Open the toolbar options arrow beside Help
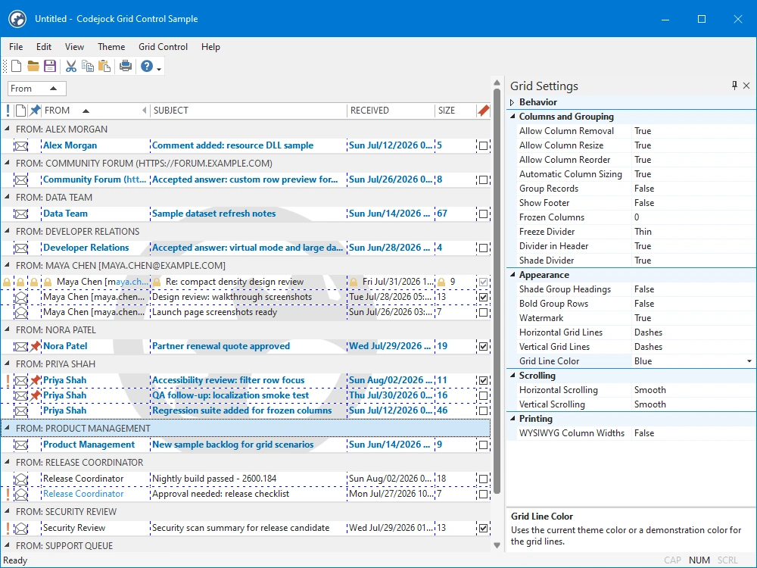Viewport: 757px width, 568px height. pyautogui.click(x=159, y=69)
